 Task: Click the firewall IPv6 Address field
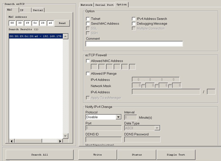166,92
